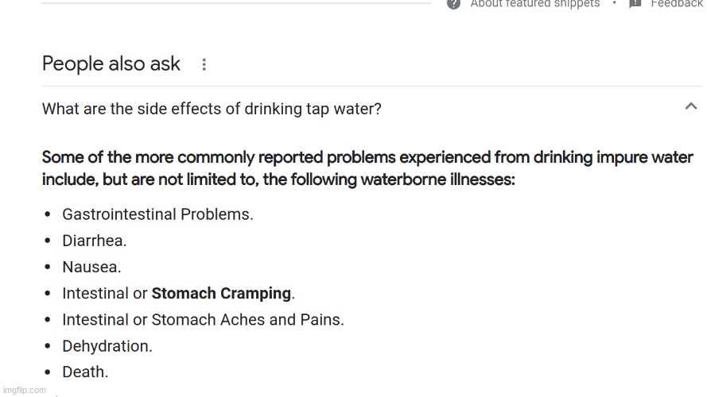The height and width of the screenshot is (397, 707).
Task: Click the bullet dot before Gastrointestinal Problems
Action: coord(48,214)
